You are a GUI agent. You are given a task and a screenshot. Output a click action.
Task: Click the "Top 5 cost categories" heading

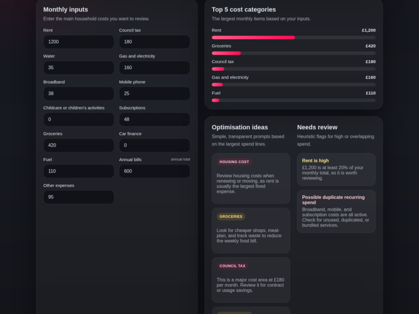pyautogui.click(x=244, y=9)
